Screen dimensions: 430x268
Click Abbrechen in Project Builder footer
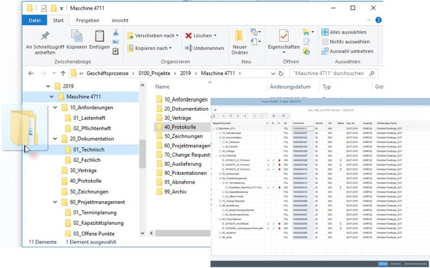click(x=395, y=264)
